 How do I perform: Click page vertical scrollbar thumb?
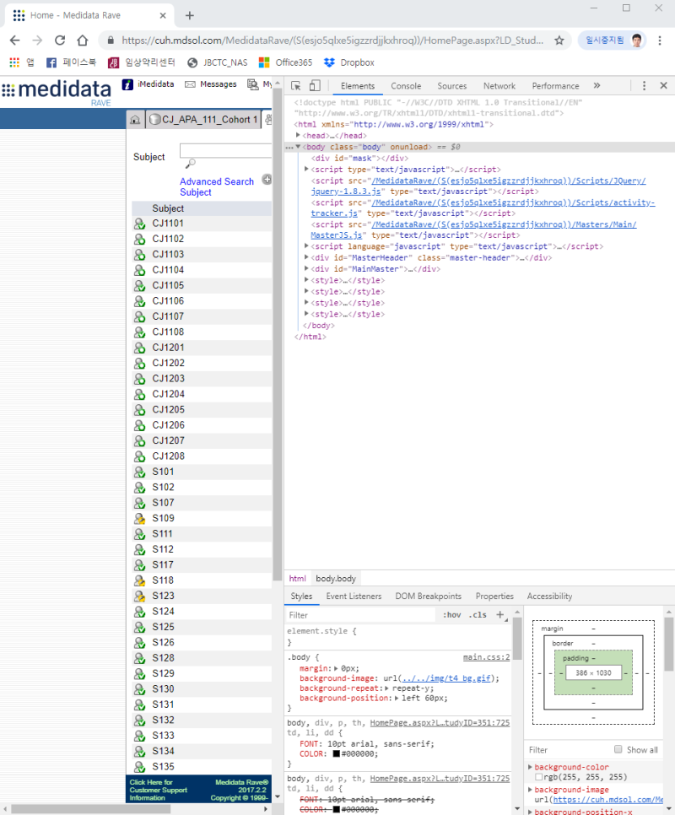click(x=277, y=335)
